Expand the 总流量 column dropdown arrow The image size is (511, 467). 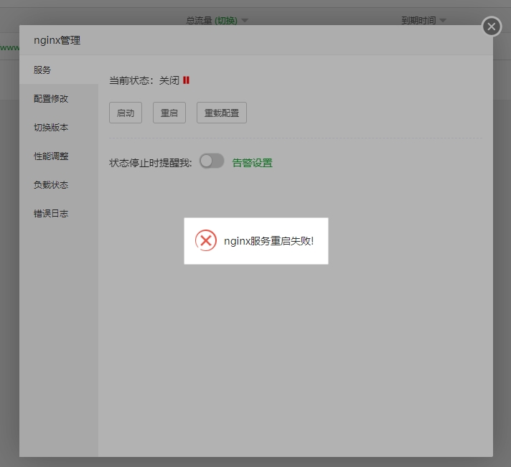pyautogui.click(x=245, y=21)
